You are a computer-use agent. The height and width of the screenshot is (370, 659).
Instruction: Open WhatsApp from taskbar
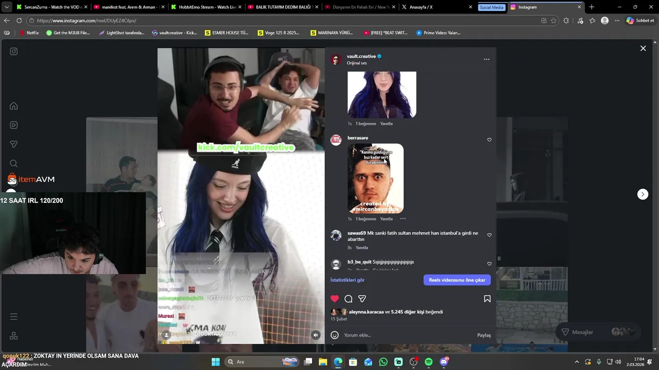pos(383,362)
